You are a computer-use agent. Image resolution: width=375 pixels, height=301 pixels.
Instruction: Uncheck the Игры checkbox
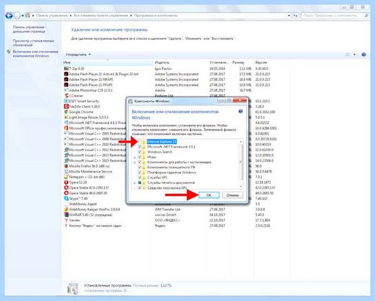tap(139, 157)
